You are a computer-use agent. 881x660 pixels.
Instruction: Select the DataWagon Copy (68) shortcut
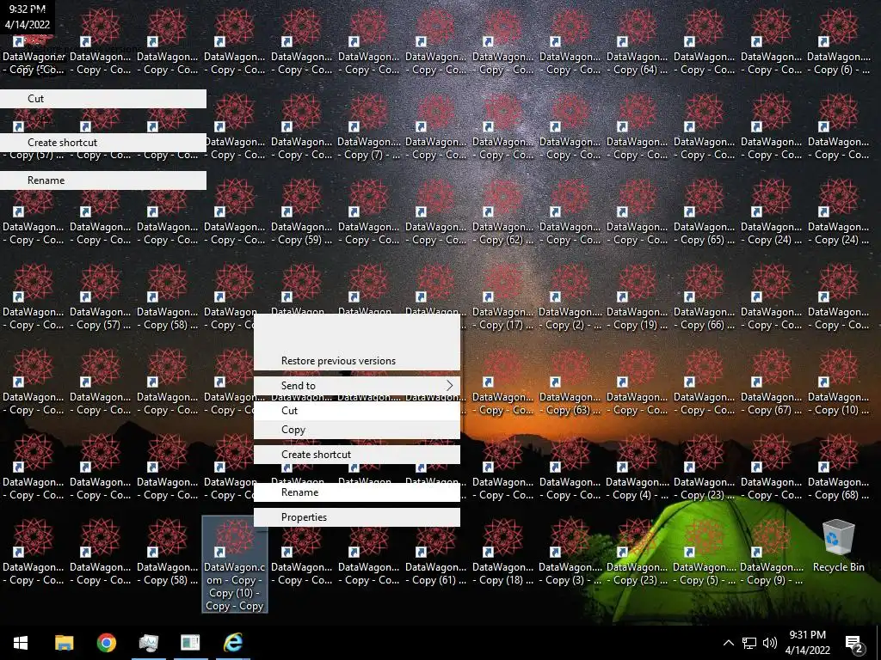tap(838, 468)
